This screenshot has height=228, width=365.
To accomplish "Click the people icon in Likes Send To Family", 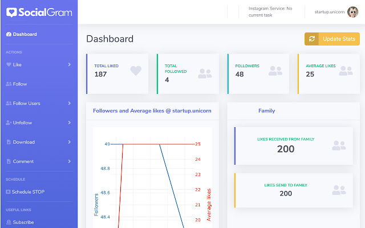I will point(339,190).
